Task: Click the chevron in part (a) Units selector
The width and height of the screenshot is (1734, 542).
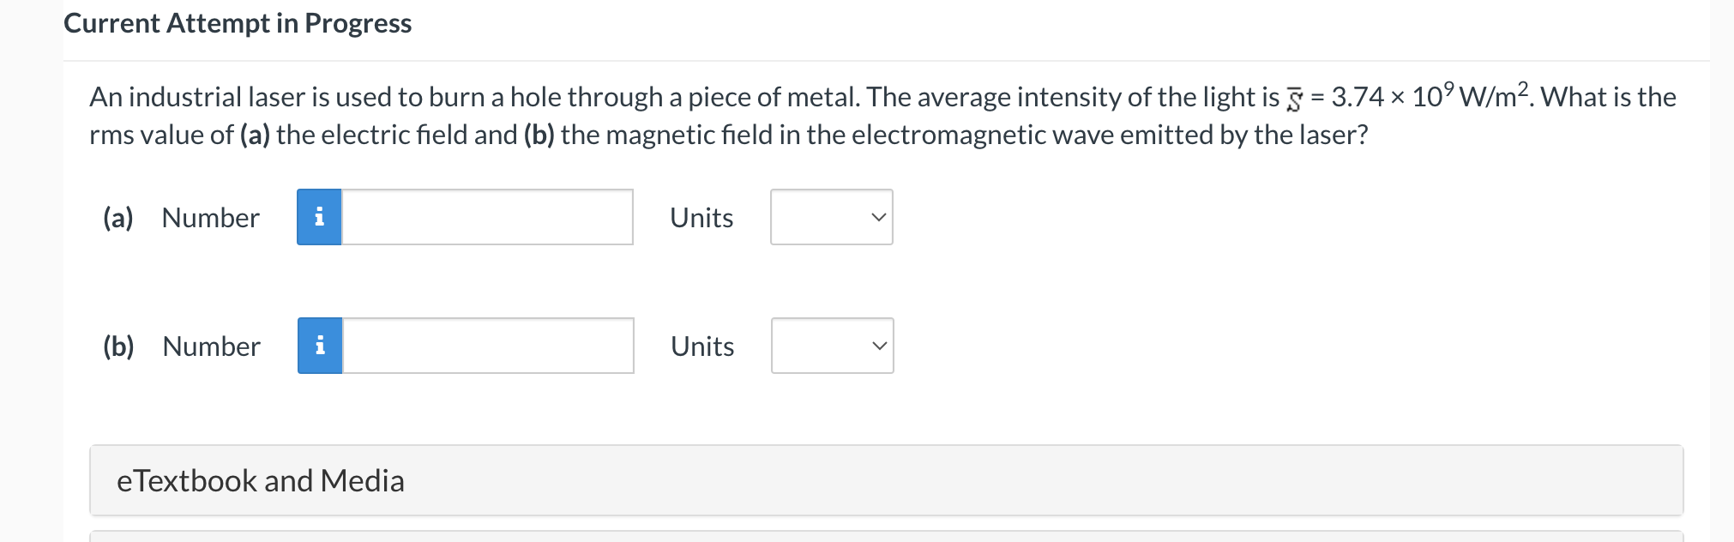Action: pos(876,218)
